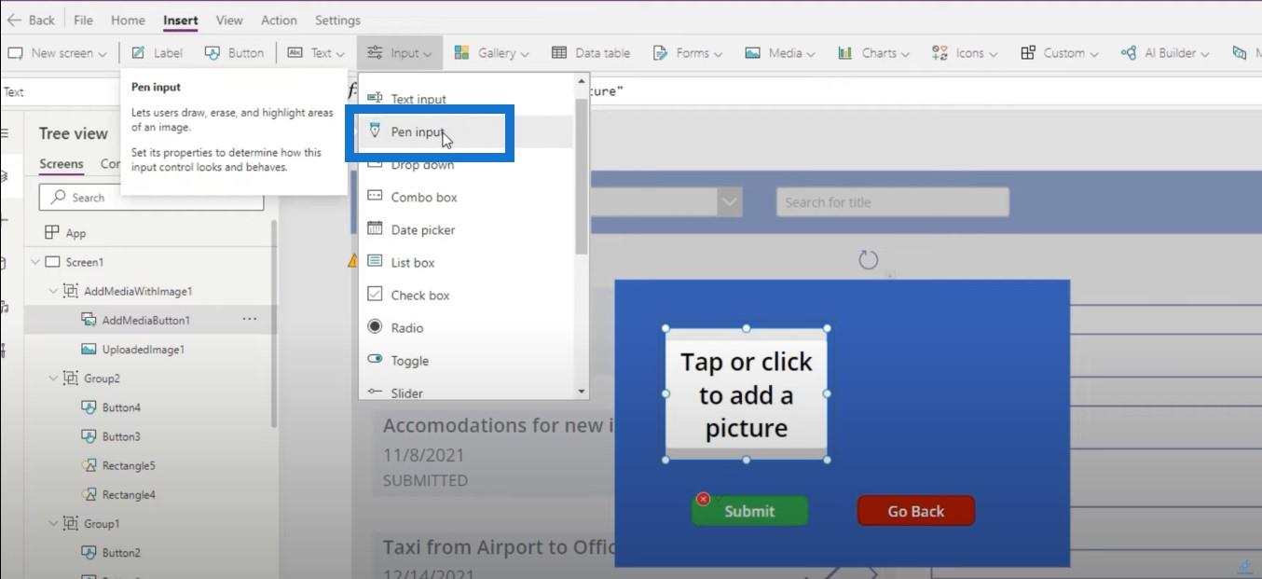Select Rectangle4 in the tree
The width and height of the screenshot is (1262, 579).
pos(129,495)
